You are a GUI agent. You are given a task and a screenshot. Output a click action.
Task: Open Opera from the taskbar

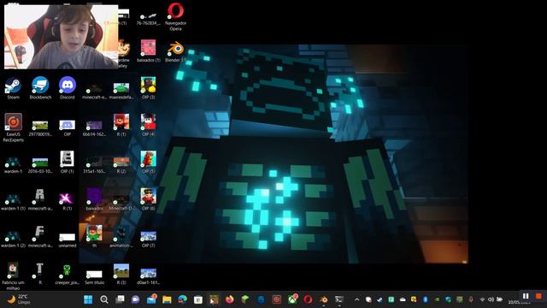(308, 299)
